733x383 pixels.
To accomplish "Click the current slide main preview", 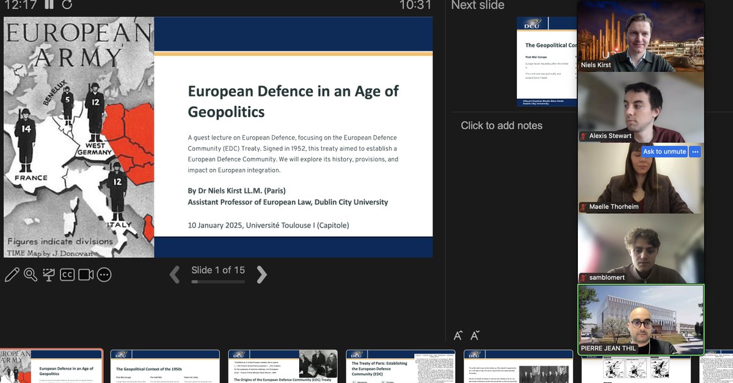I will click(x=218, y=137).
